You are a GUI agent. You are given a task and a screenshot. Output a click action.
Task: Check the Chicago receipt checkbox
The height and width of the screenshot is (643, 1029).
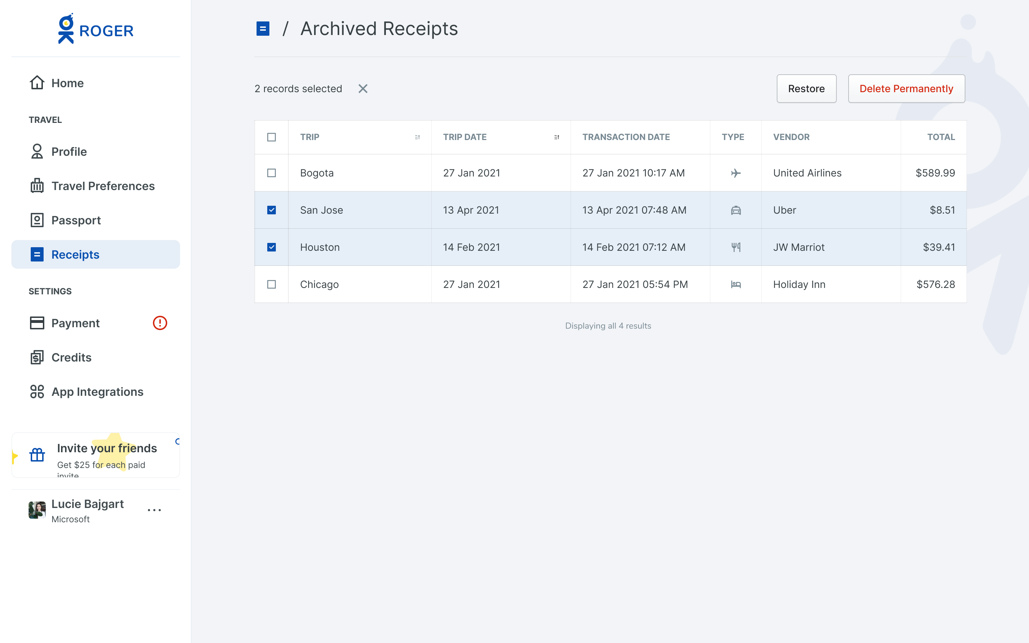click(x=271, y=284)
